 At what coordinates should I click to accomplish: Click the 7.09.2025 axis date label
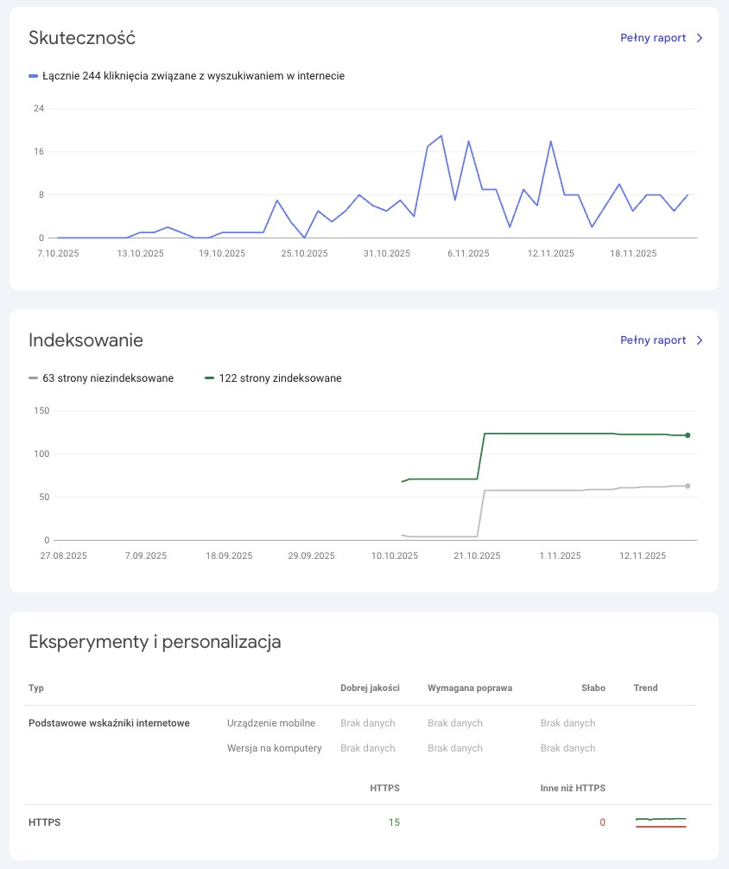coord(146,555)
